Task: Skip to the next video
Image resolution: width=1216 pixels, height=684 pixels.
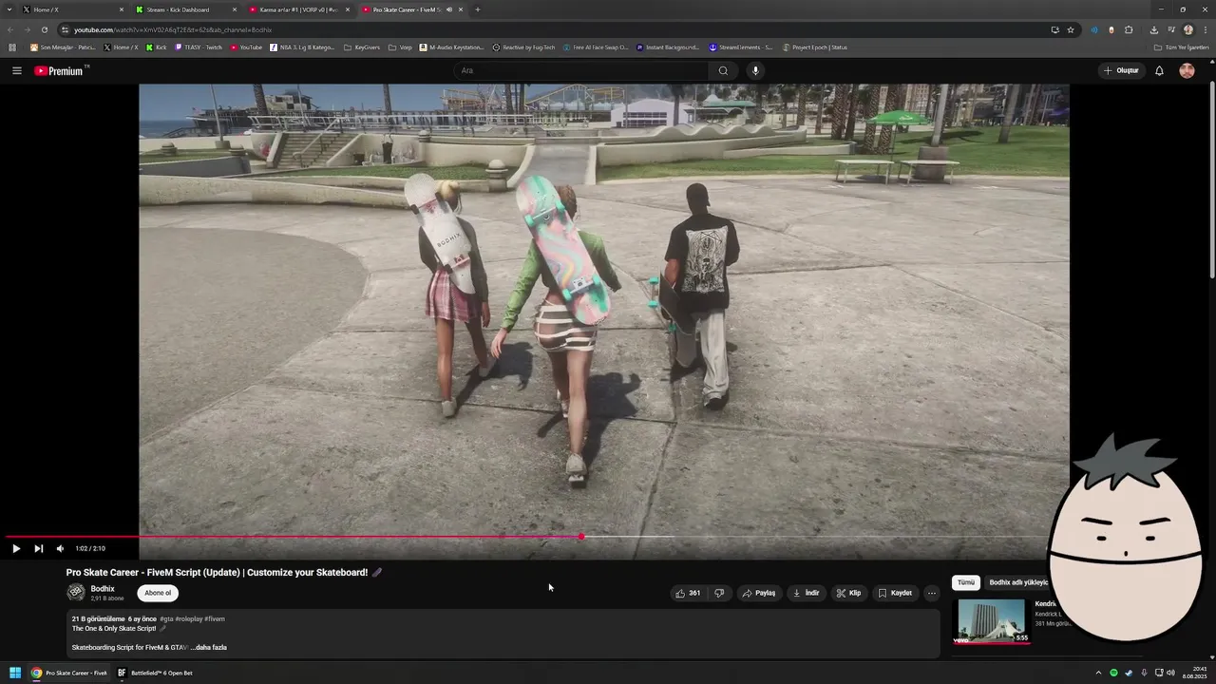Action: click(38, 548)
